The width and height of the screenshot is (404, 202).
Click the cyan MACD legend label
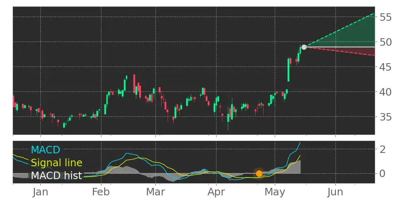coord(45,150)
